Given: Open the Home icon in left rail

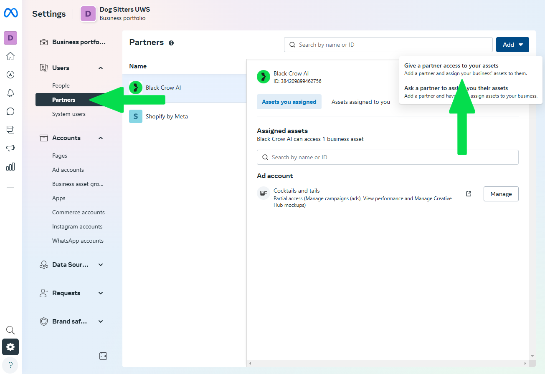Looking at the screenshot, I should pos(10,56).
